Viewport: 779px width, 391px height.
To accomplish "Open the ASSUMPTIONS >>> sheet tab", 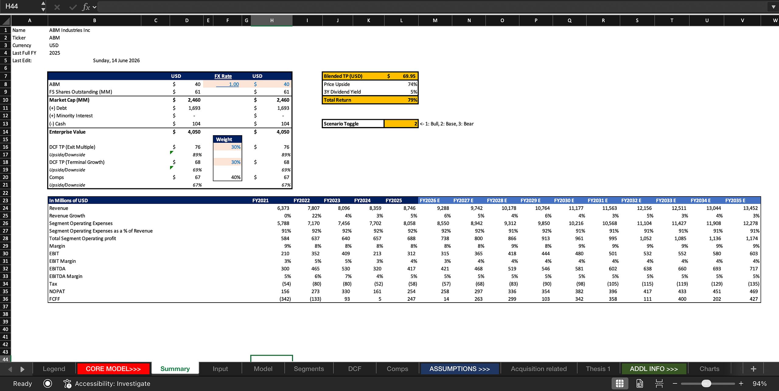I will click(x=459, y=369).
